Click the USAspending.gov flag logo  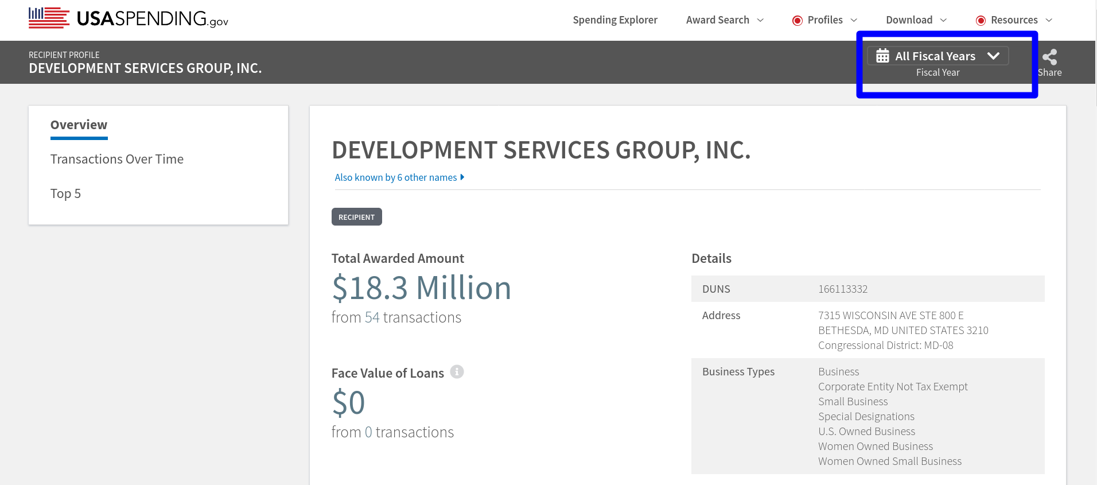pos(129,18)
